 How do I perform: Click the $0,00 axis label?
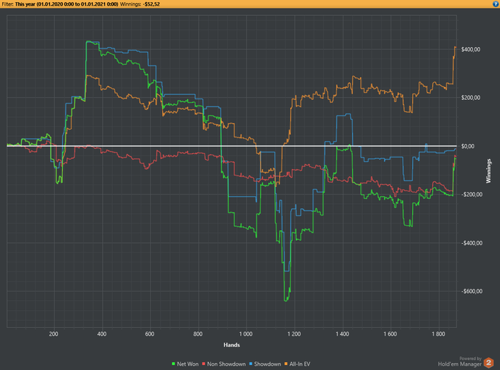tap(468, 146)
